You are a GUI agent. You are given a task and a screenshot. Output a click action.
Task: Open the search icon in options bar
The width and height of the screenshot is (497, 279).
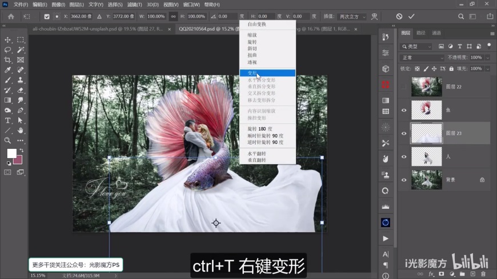461,17
